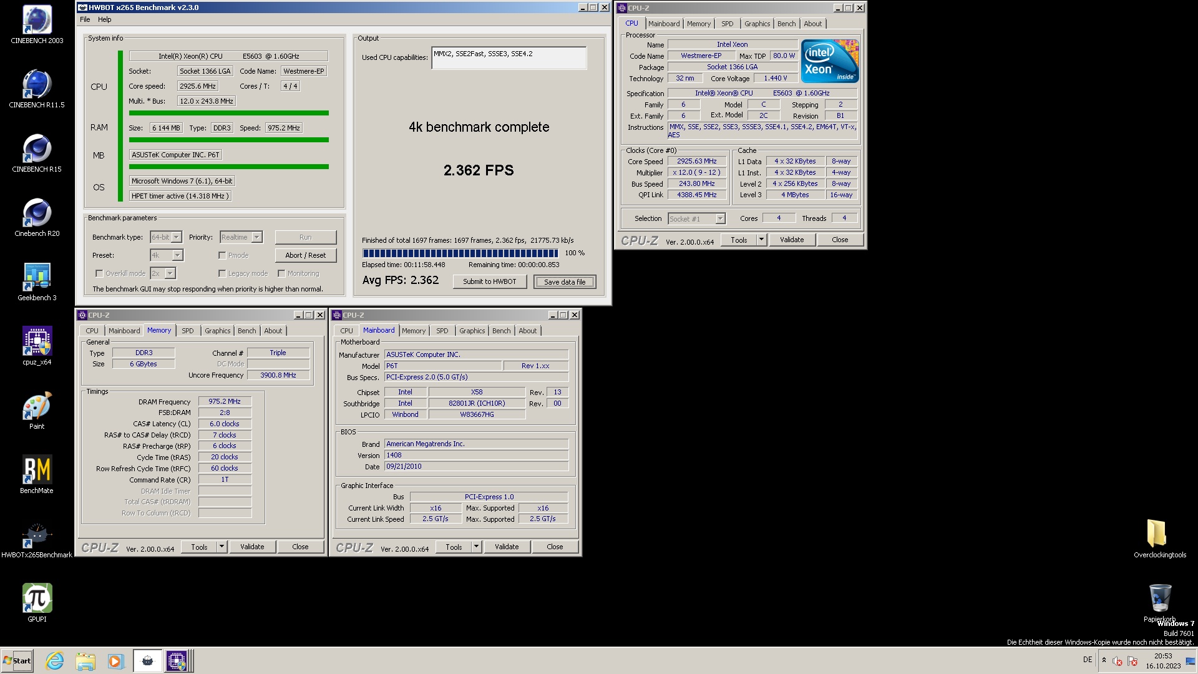
Task: Expand Tools arrow in top-right CPU-Z
Action: 761,240
